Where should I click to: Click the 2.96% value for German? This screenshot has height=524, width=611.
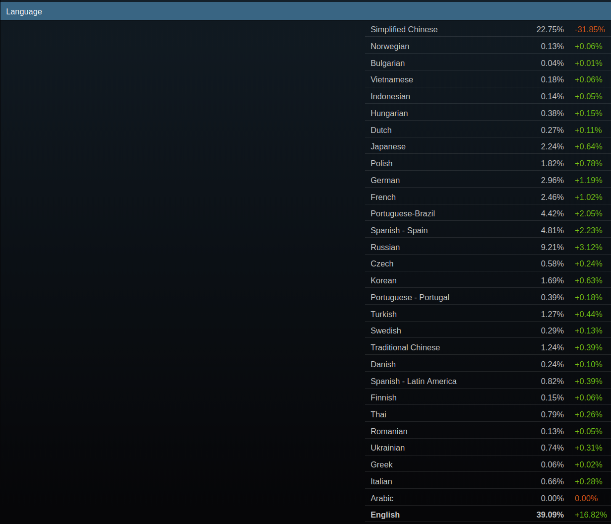552,180
